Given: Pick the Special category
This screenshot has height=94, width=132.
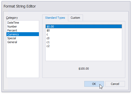Looking at the screenshot, I should click(x=23, y=38).
